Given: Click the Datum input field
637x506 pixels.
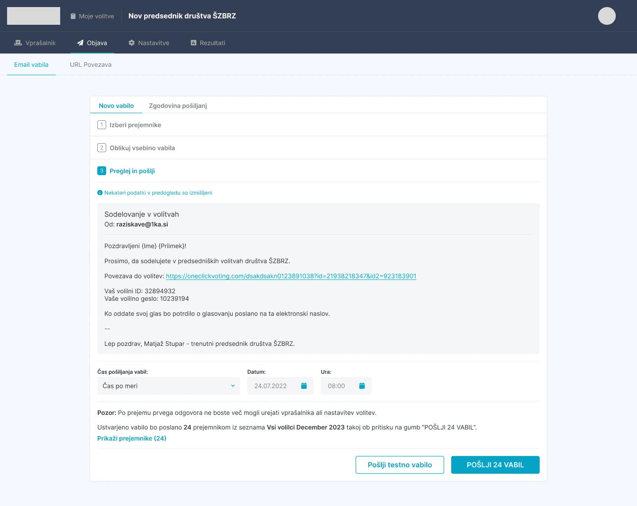Looking at the screenshot, I should coord(272,385).
